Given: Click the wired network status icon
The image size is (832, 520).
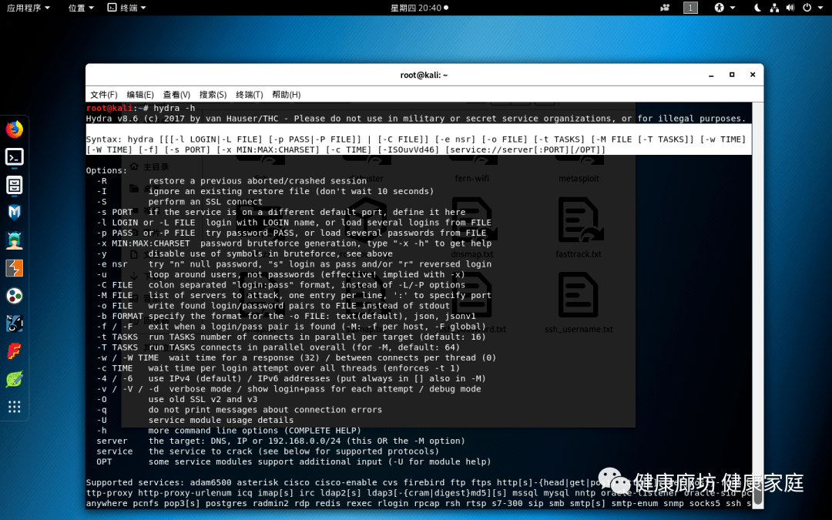Looking at the screenshot, I should [775, 8].
